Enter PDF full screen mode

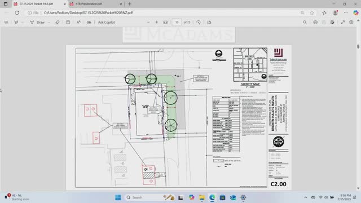tap(343, 23)
